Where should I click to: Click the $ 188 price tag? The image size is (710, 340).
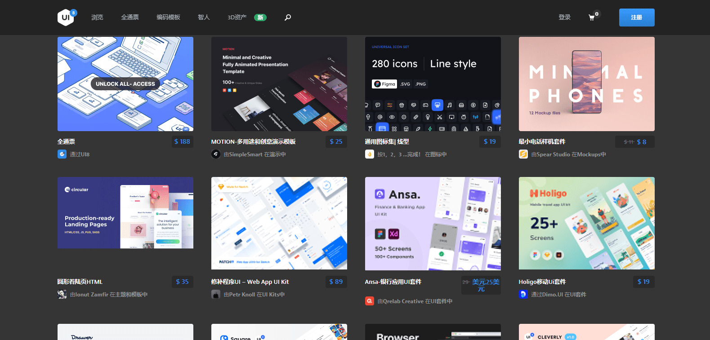(182, 141)
